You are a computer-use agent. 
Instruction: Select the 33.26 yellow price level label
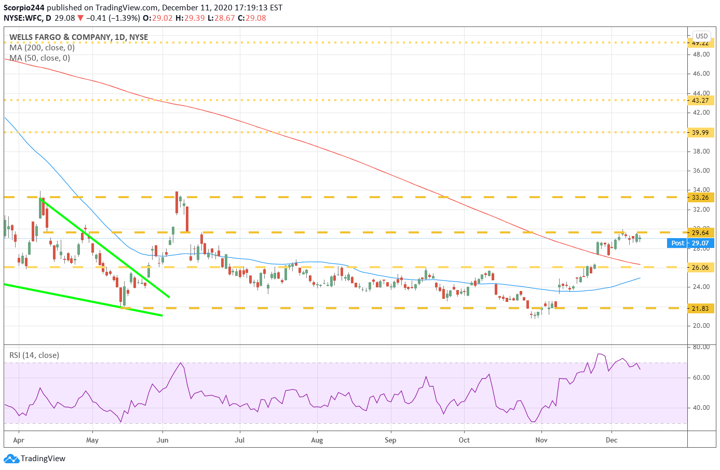pyautogui.click(x=700, y=198)
